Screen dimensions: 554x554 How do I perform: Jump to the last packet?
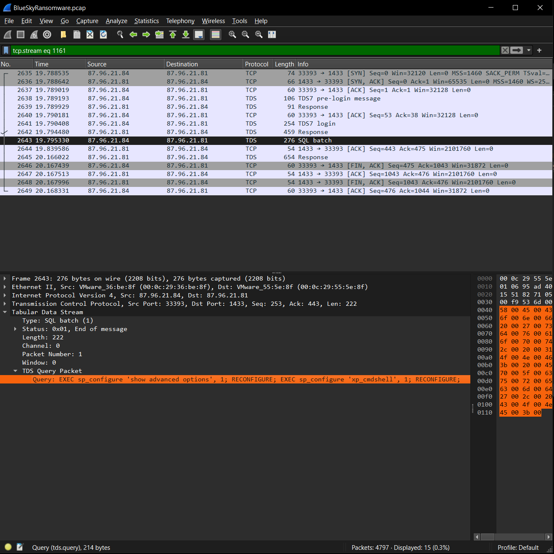click(186, 34)
